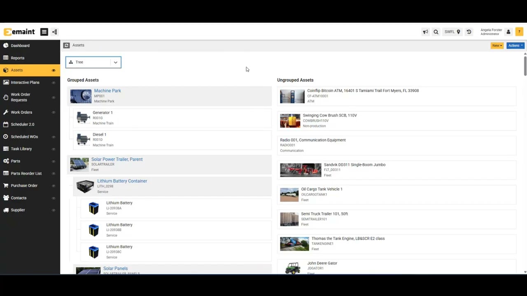Open Scheduled WOs in sidebar

pos(30,136)
